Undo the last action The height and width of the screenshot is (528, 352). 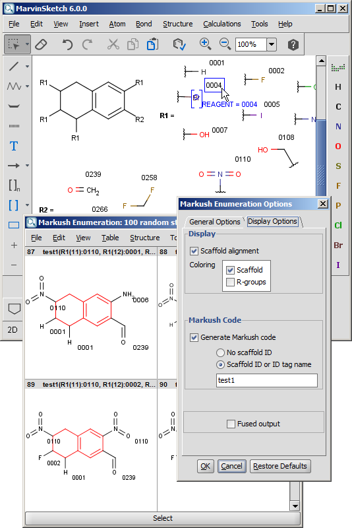tap(67, 44)
